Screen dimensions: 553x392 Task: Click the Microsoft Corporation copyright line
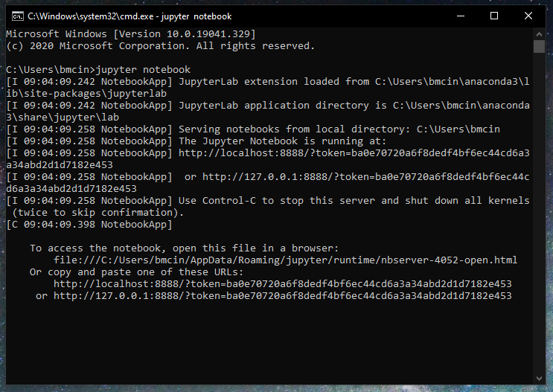(160, 46)
